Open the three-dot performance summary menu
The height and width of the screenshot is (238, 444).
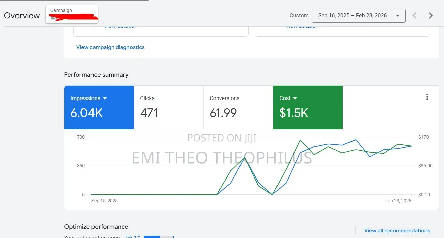point(427,97)
